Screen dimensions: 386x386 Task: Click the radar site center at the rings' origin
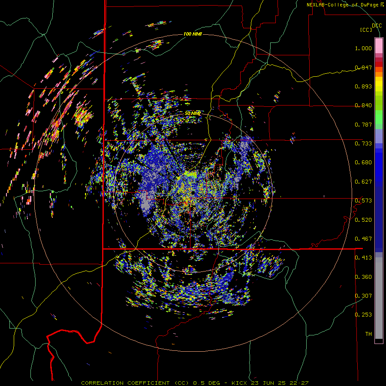193,192
